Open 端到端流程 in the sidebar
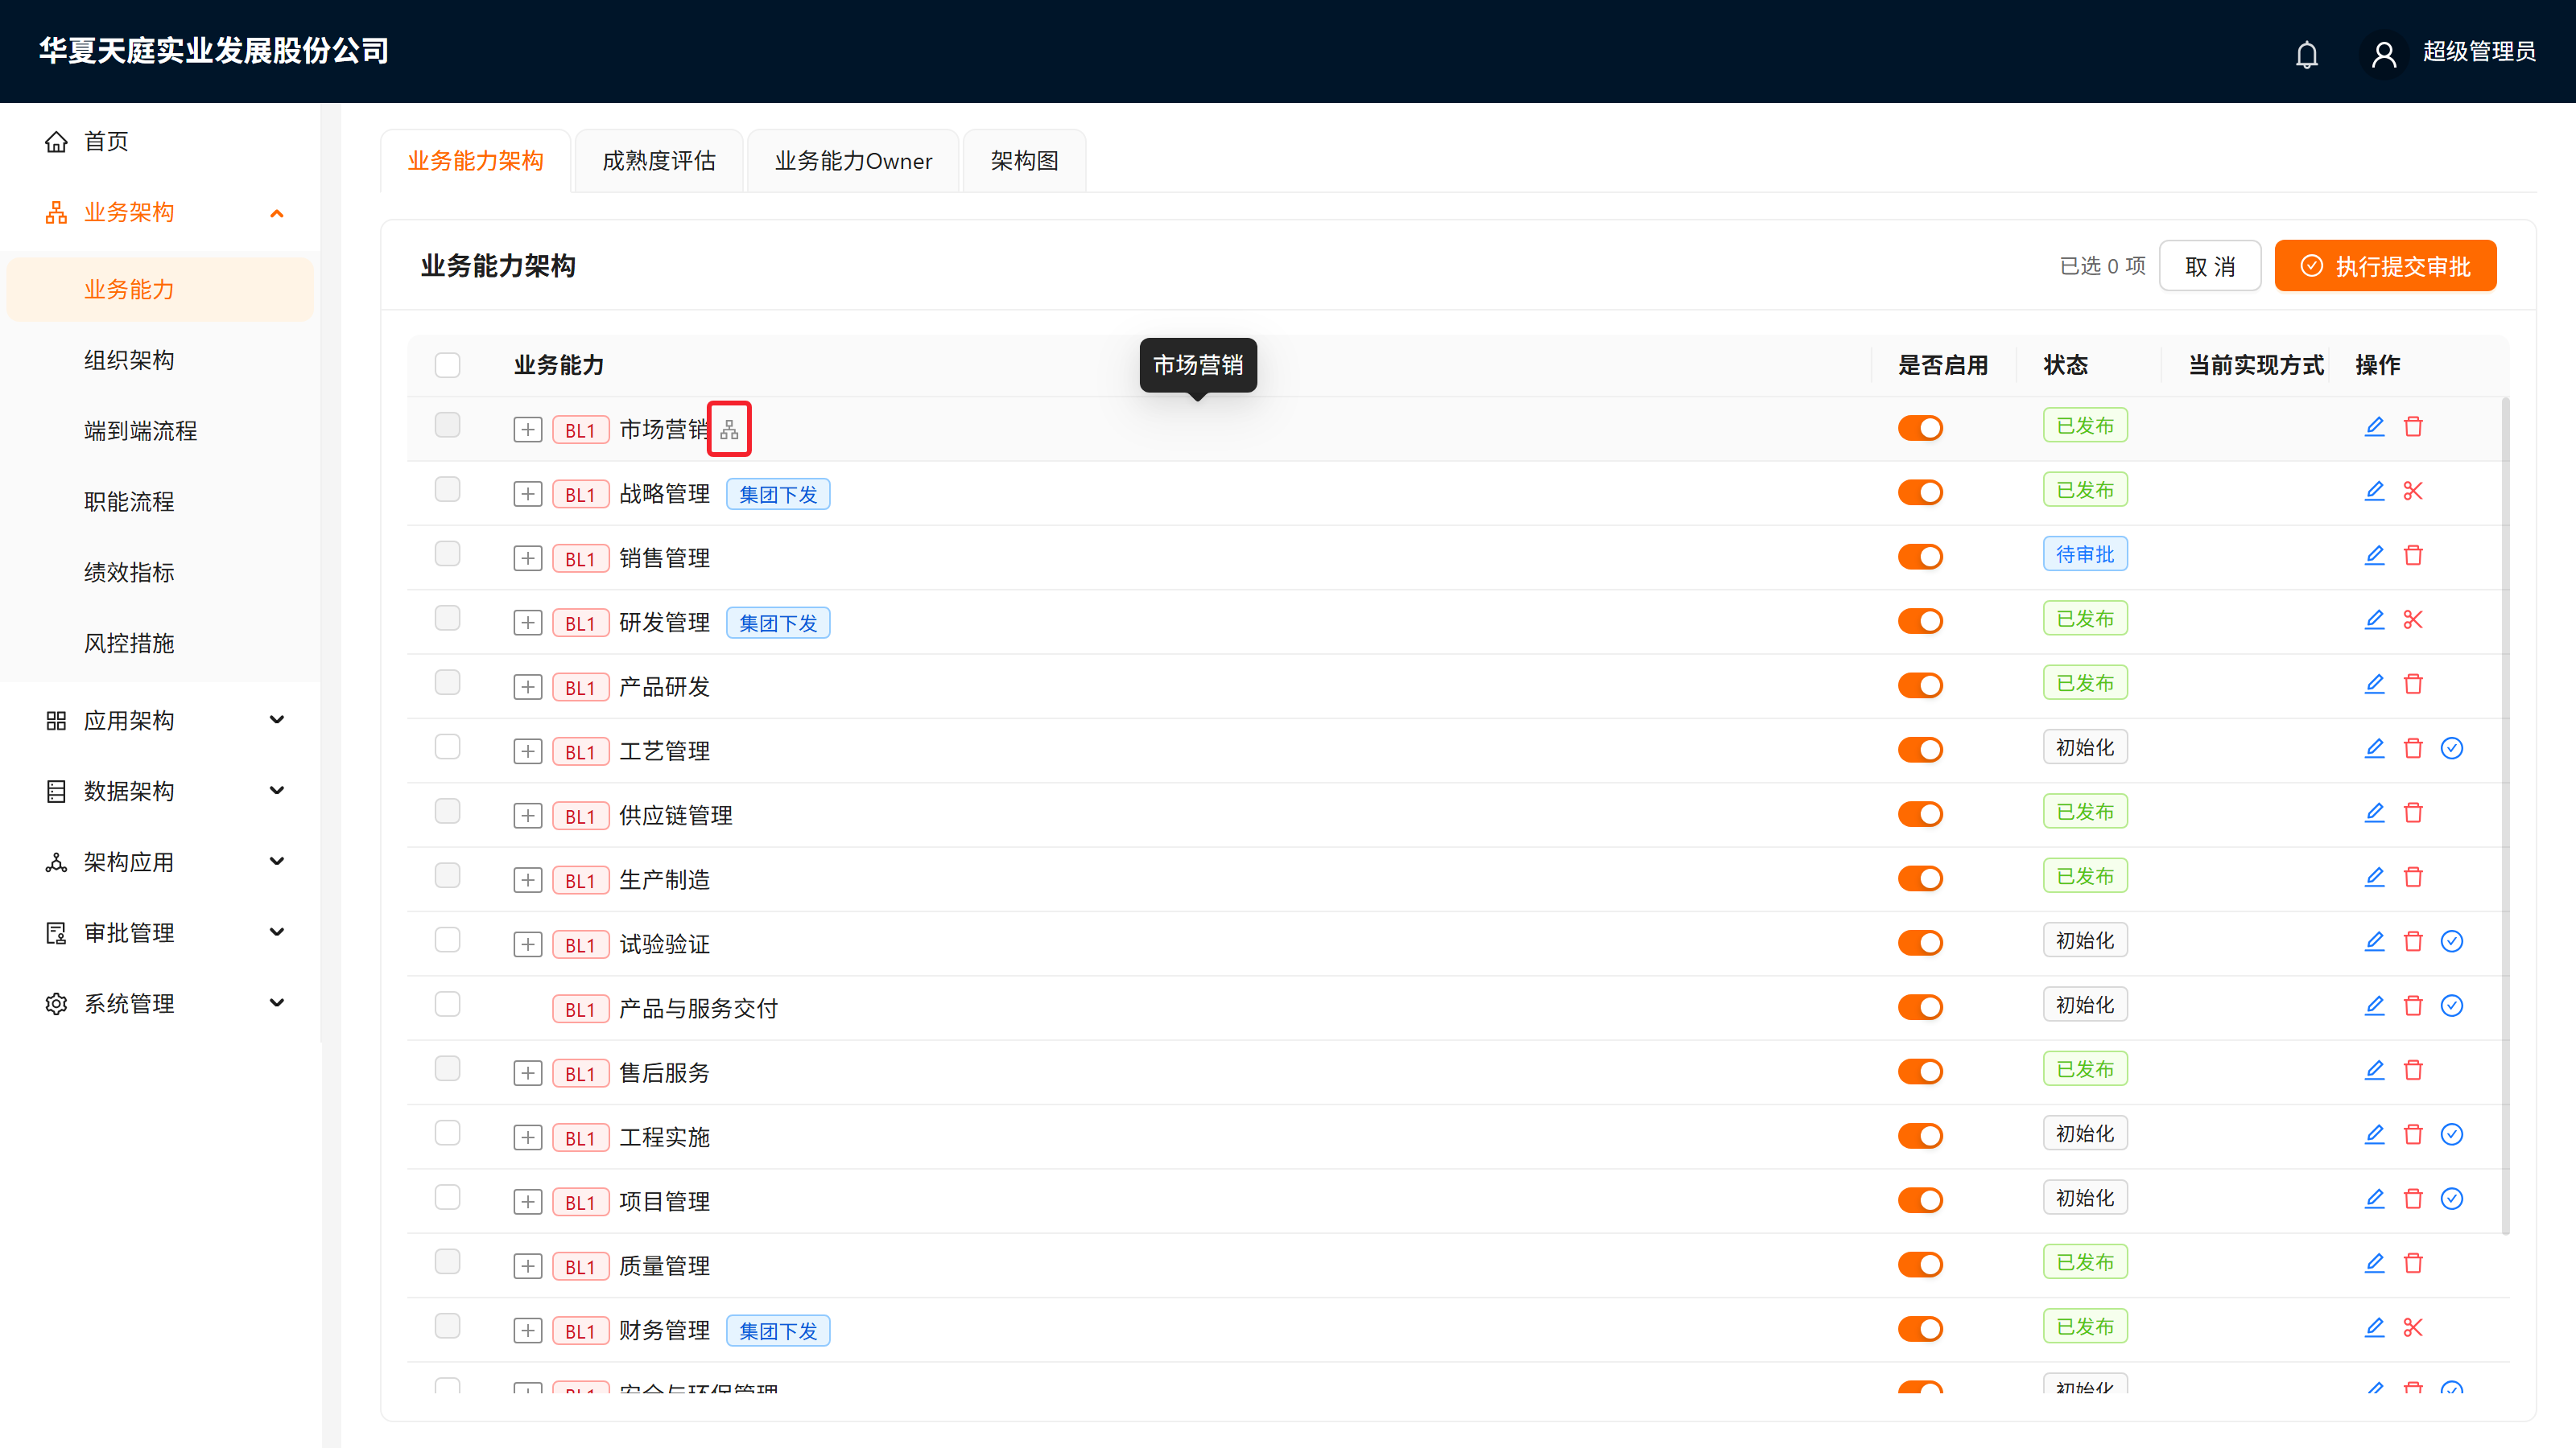The height and width of the screenshot is (1448, 2576). (x=160, y=430)
